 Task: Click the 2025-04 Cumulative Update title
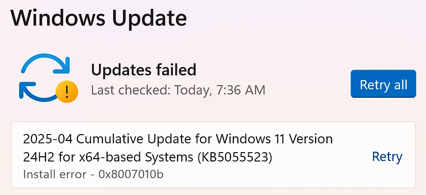click(x=178, y=148)
